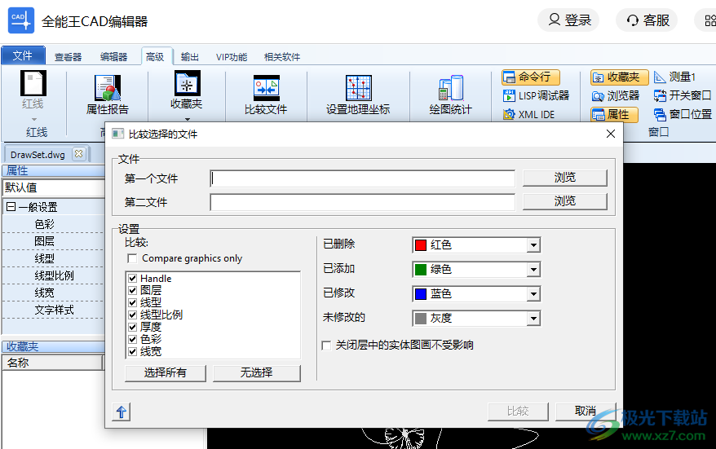Open the Browser (浏览器) panel
The height and width of the screenshot is (449, 716).
click(616, 96)
